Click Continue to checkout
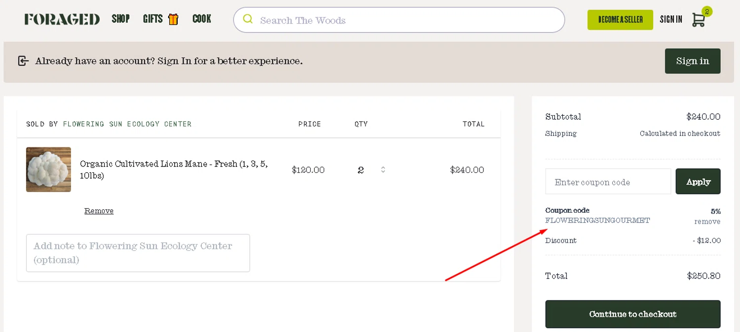740x332 pixels. pyautogui.click(x=633, y=314)
